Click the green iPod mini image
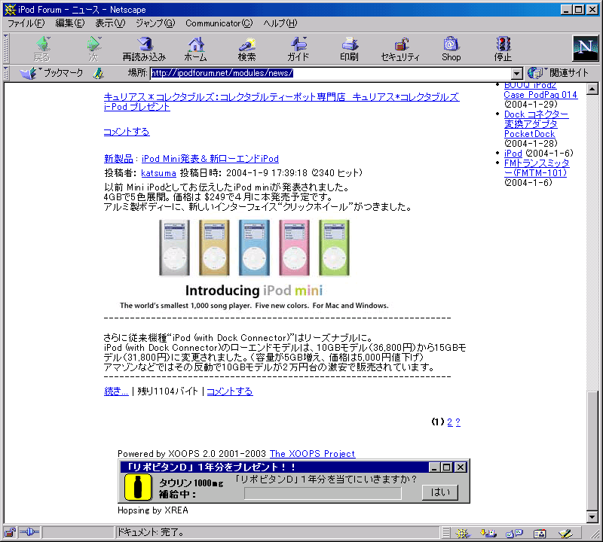Image resolution: width=603 pixels, height=542 pixels. coord(334,248)
